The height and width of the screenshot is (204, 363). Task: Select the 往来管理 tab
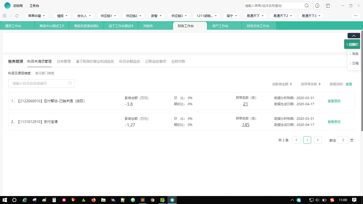pos(64,61)
